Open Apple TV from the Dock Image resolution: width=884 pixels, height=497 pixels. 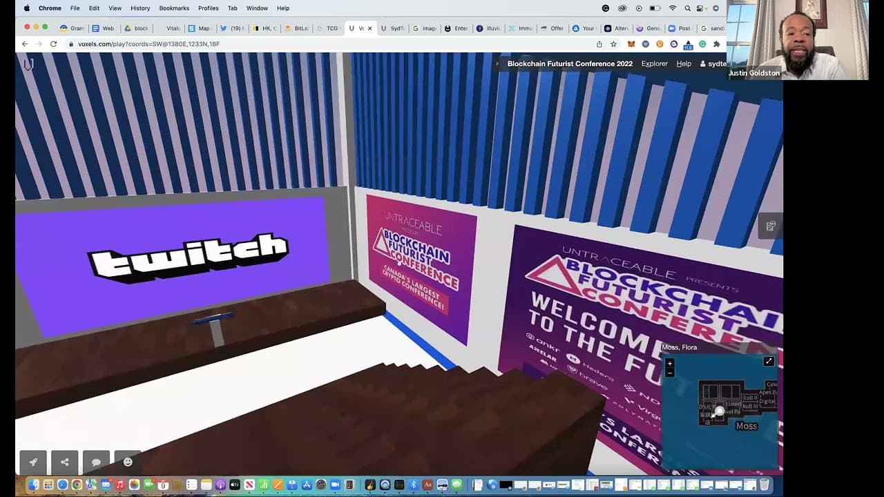pyautogui.click(x=235, y=485)
